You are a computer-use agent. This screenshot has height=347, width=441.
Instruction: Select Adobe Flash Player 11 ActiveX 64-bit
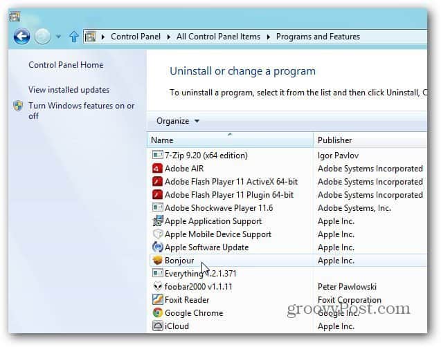231,182
